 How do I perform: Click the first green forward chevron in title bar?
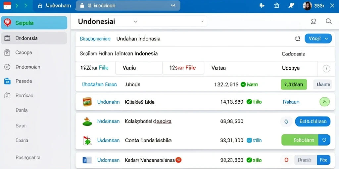(17, 6)
